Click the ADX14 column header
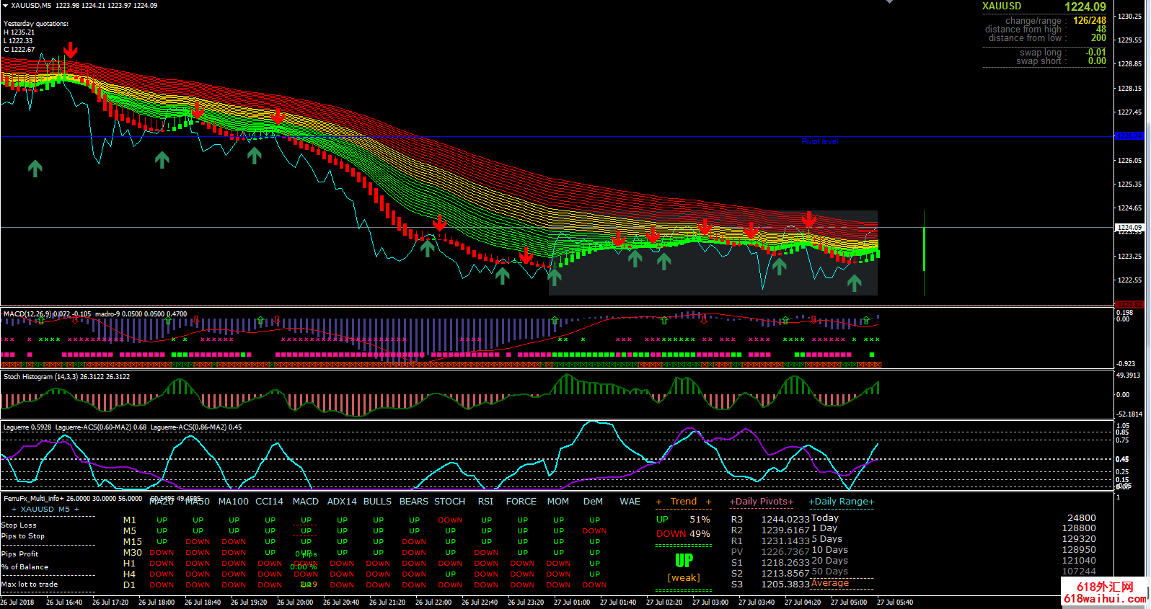 coord(342,502)
